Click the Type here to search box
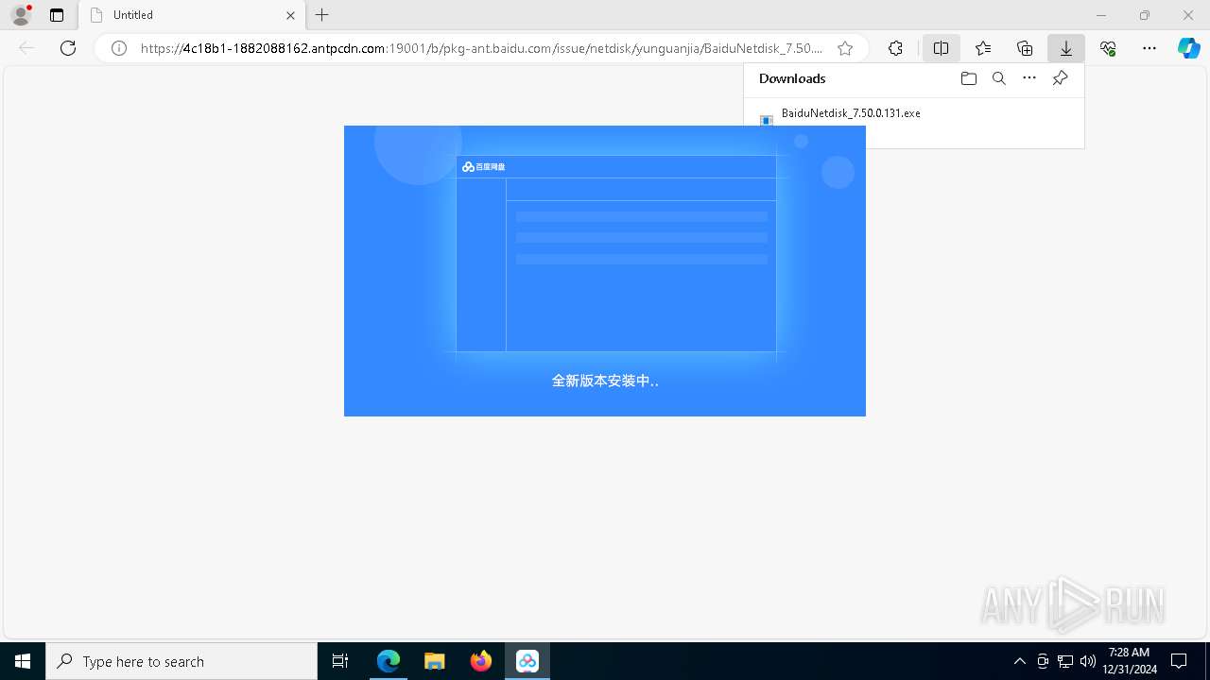The image size is (1210, 680). [x=181, y=661]
